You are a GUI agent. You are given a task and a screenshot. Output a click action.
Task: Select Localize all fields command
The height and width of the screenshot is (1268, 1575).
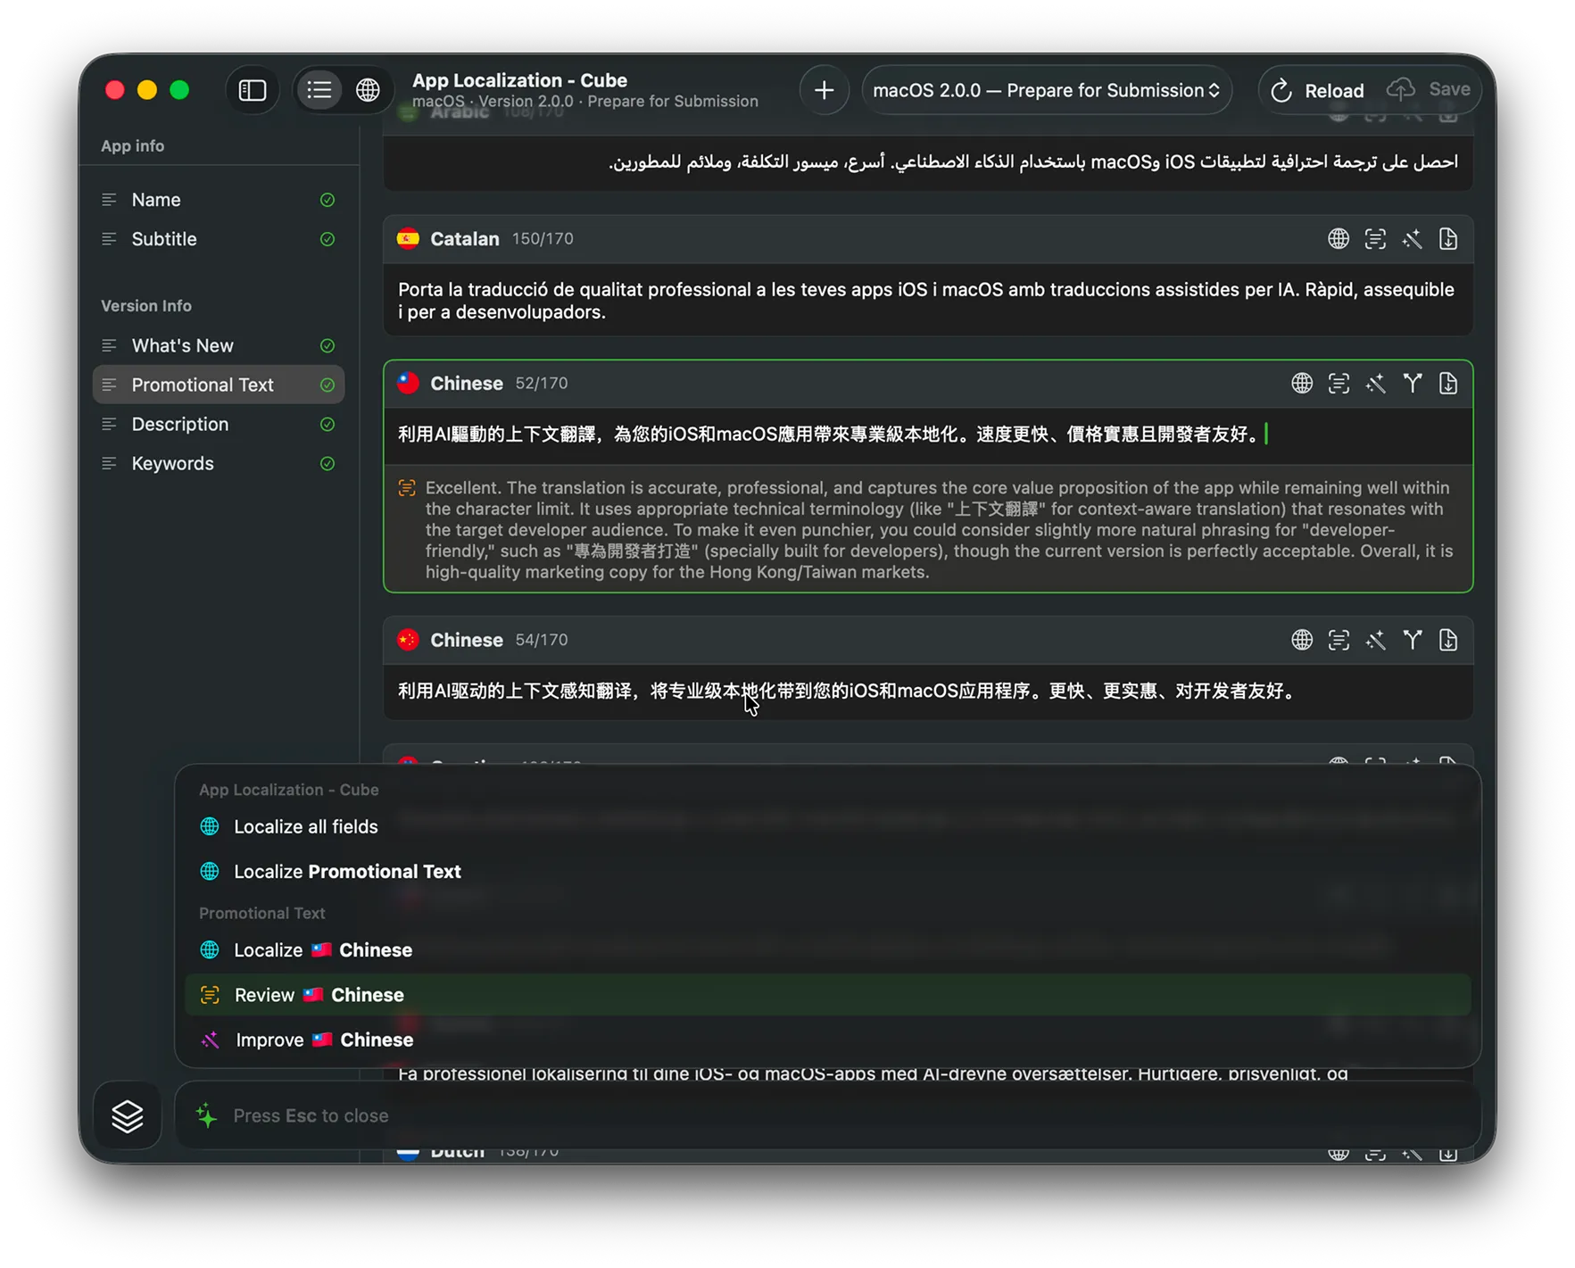(x=305, y=826)
